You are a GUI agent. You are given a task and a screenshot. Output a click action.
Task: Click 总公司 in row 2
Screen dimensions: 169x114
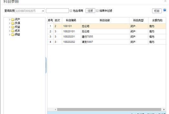pyautogui.click(x=86, y=31)
